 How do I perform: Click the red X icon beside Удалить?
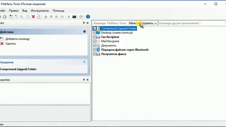pyautogui.click(x=2, y=44)
